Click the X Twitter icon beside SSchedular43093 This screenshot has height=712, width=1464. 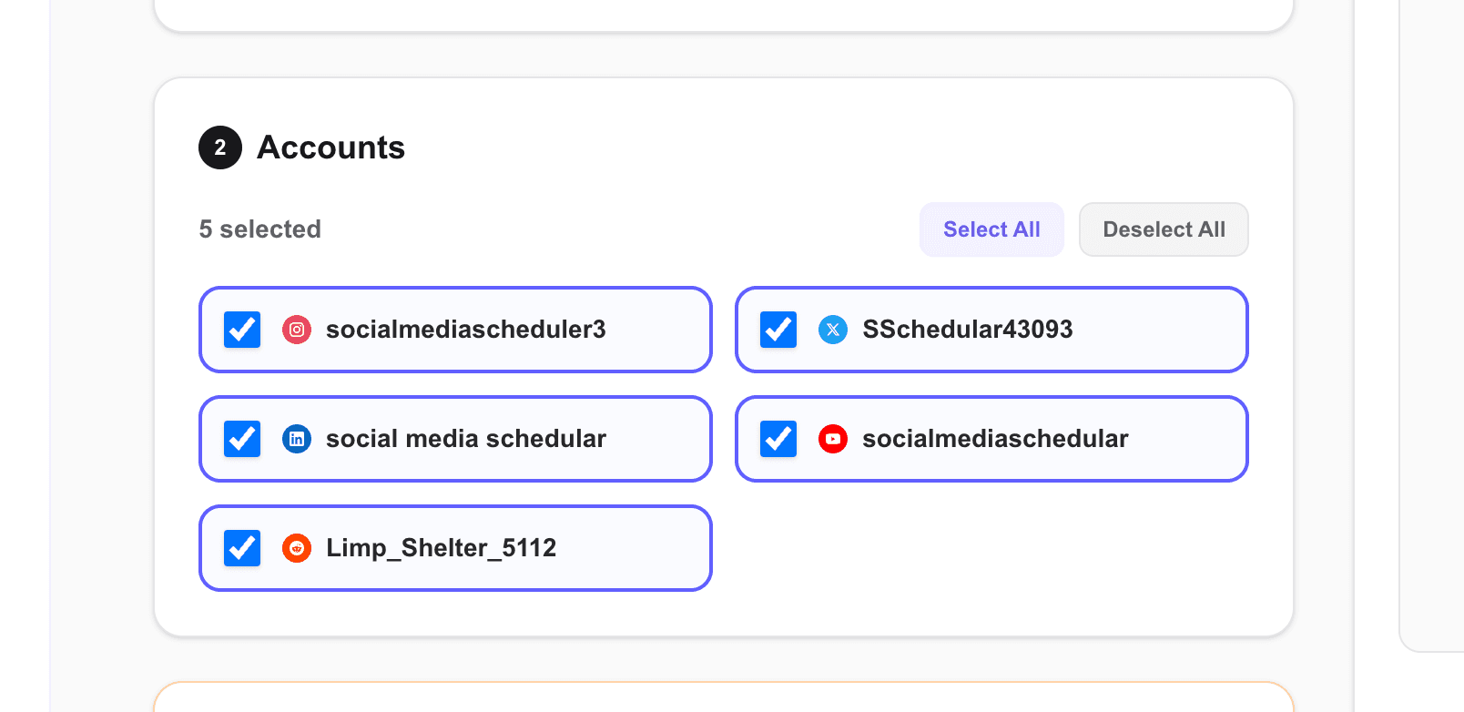pyautogui.click(x=833, y=330)
